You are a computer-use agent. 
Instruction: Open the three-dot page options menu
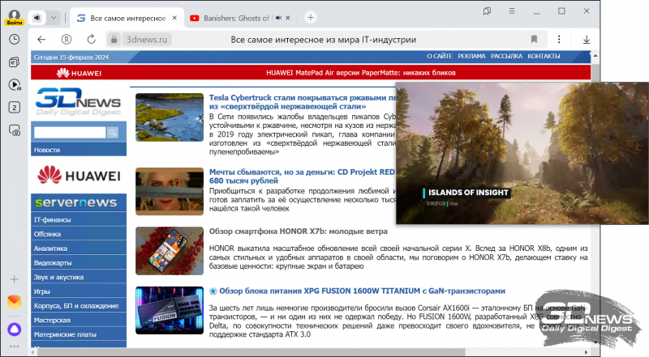[557, 39]
